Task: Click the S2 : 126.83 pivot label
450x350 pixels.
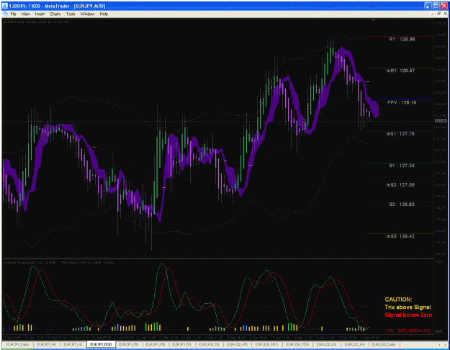Action: click(402, 205)
